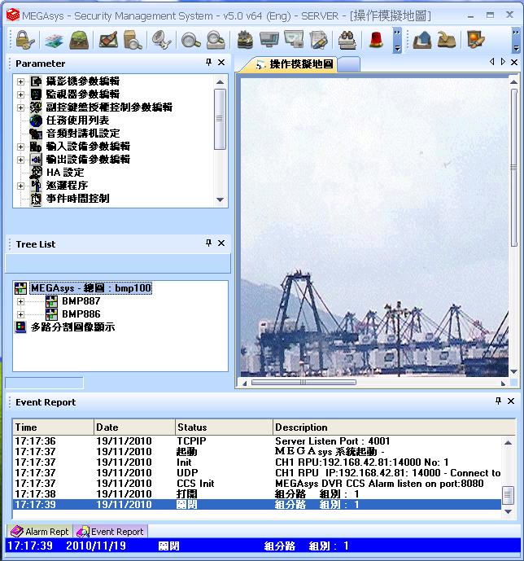
Task: Expand the 輸入設備參數編輯 tree node
Action: point(21,147)
